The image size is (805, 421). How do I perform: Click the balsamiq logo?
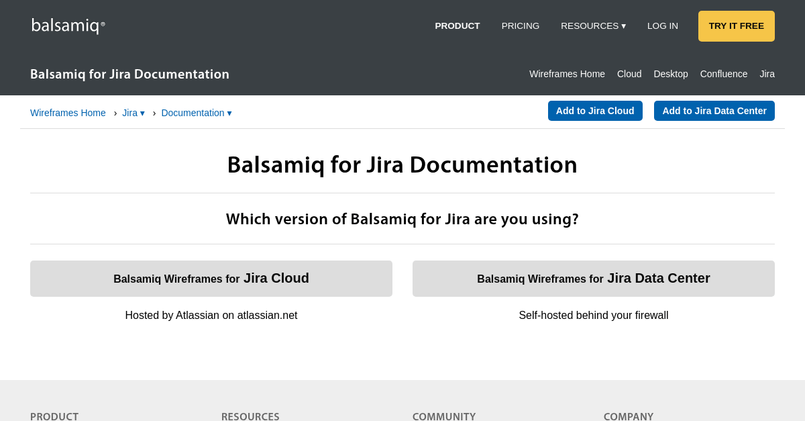click(x=67, y=26)
